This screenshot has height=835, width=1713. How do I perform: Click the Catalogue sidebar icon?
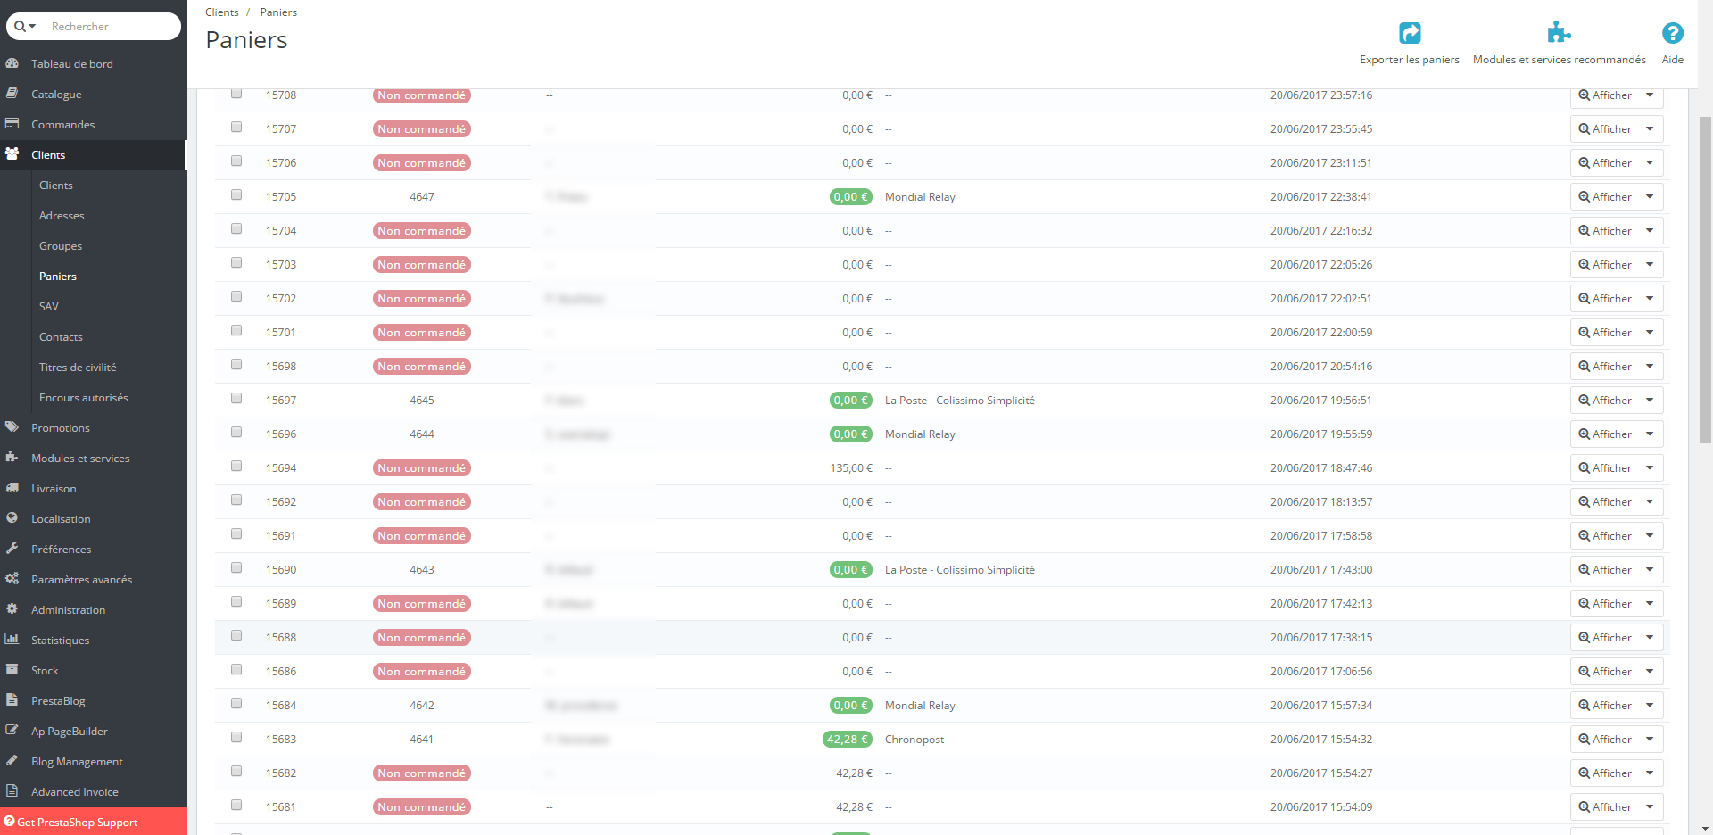[x=12, y=94]
